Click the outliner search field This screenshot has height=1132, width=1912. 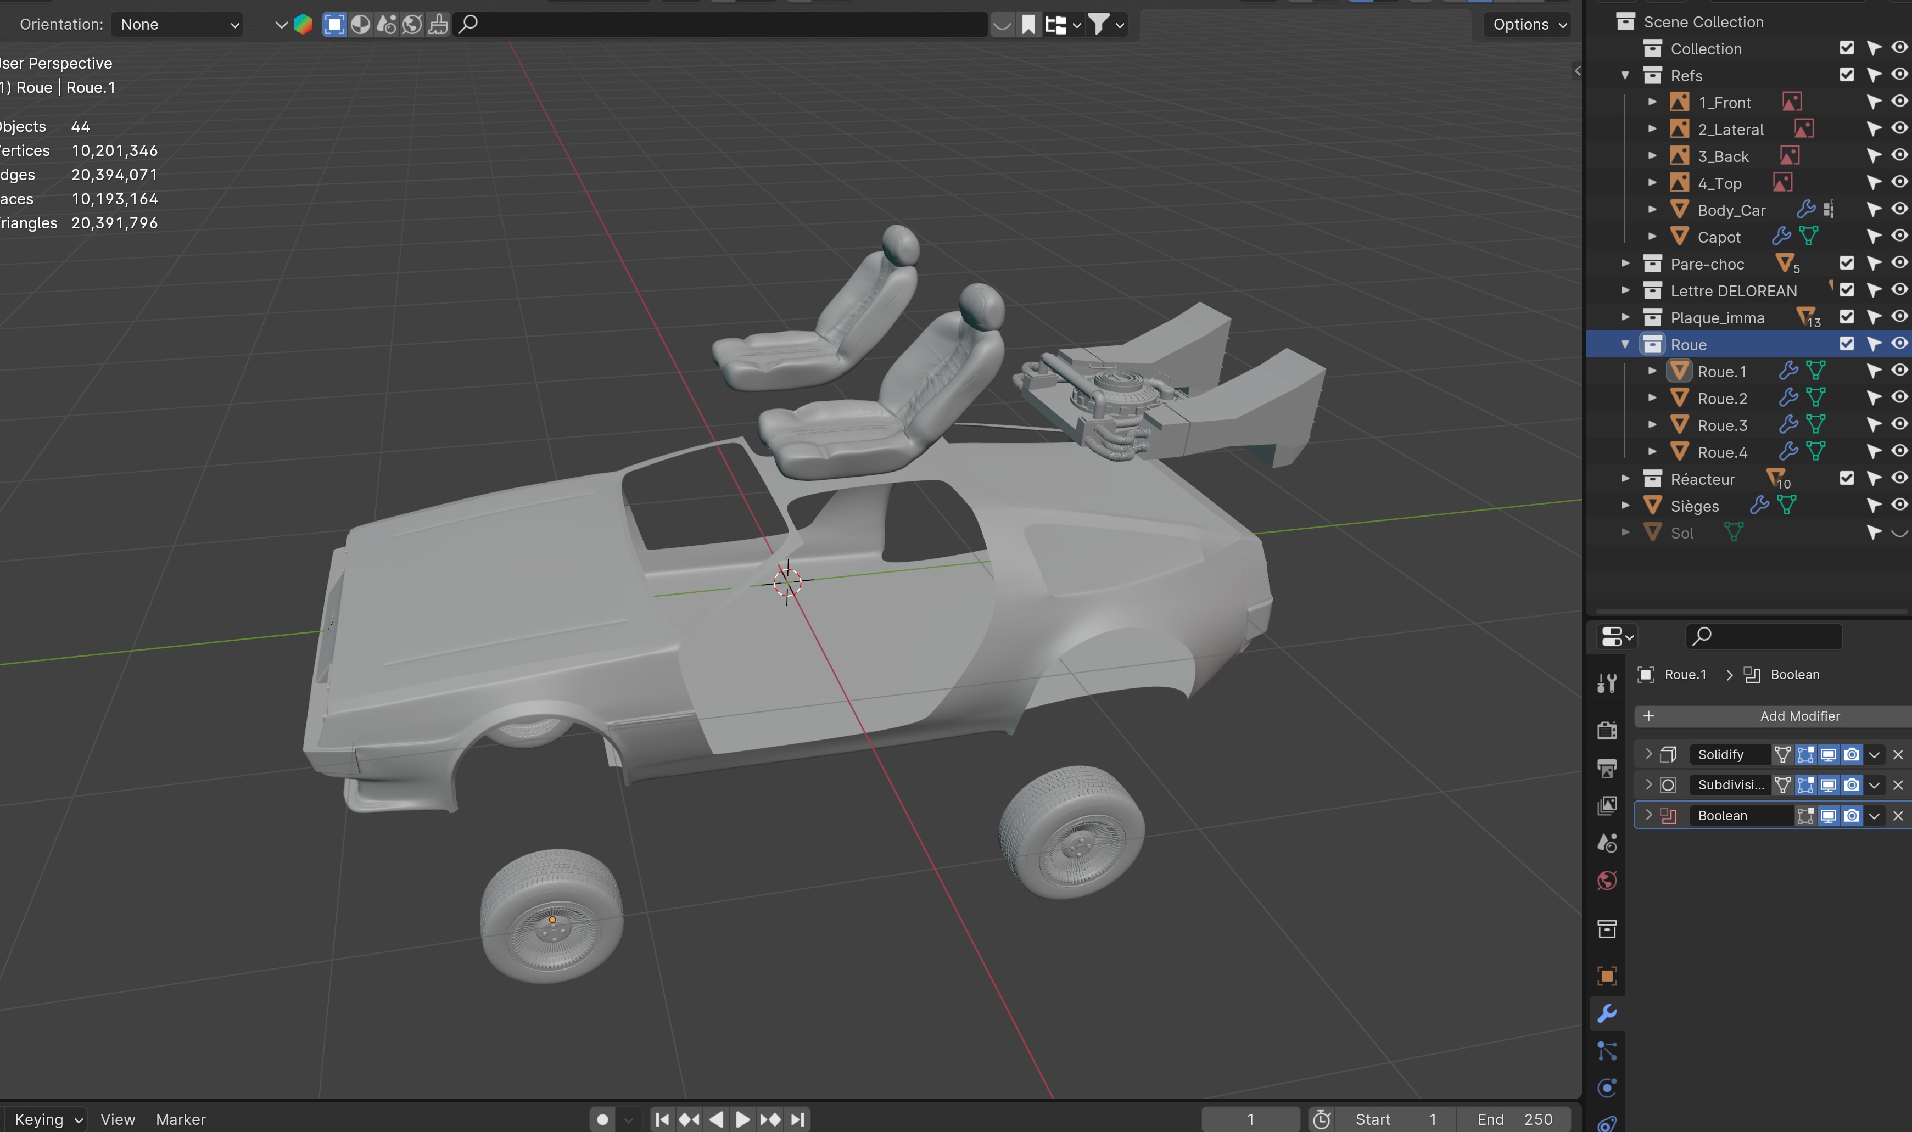pos(720,24)
